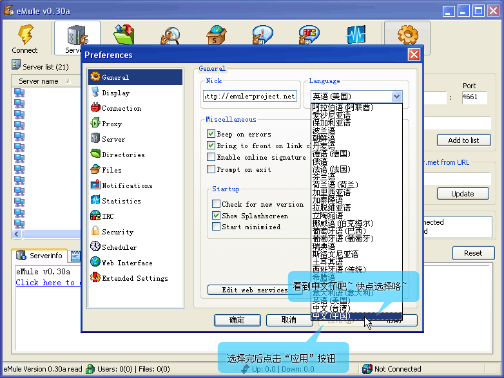Click the 取消 button
The image size is (504, 378).
click(289, 320)
